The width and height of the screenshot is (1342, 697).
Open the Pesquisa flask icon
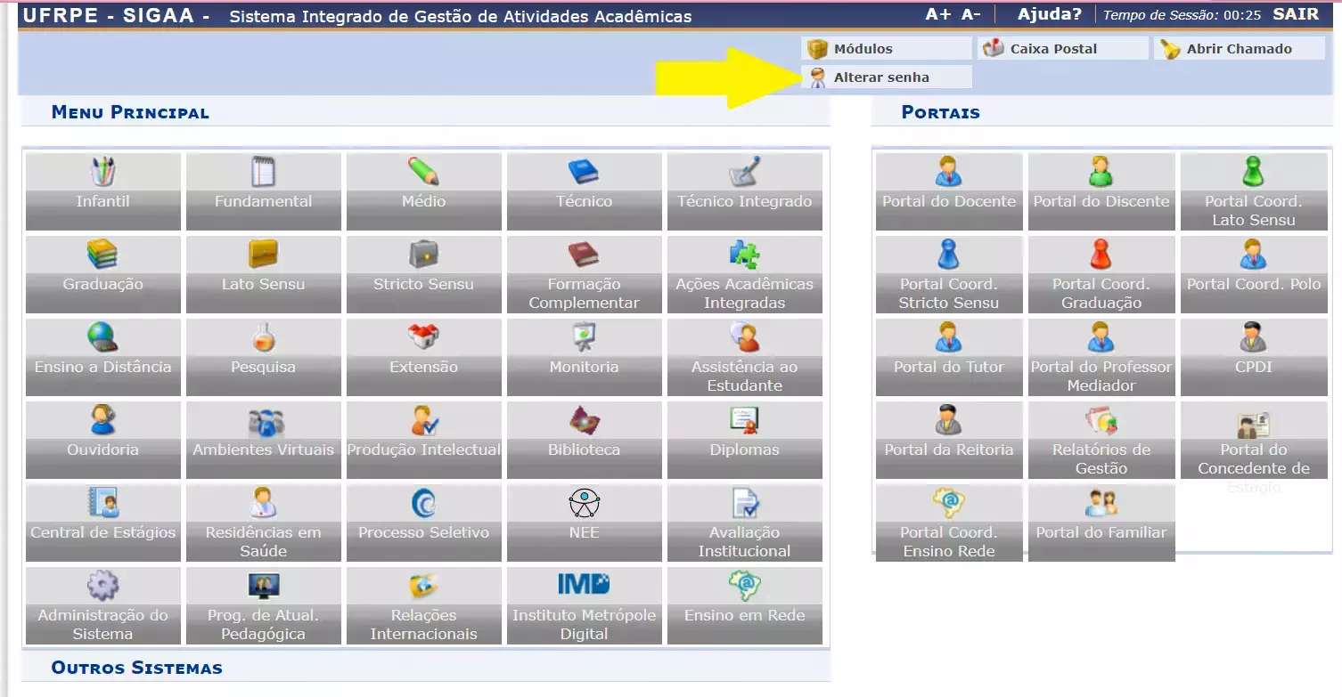[263, 338]
